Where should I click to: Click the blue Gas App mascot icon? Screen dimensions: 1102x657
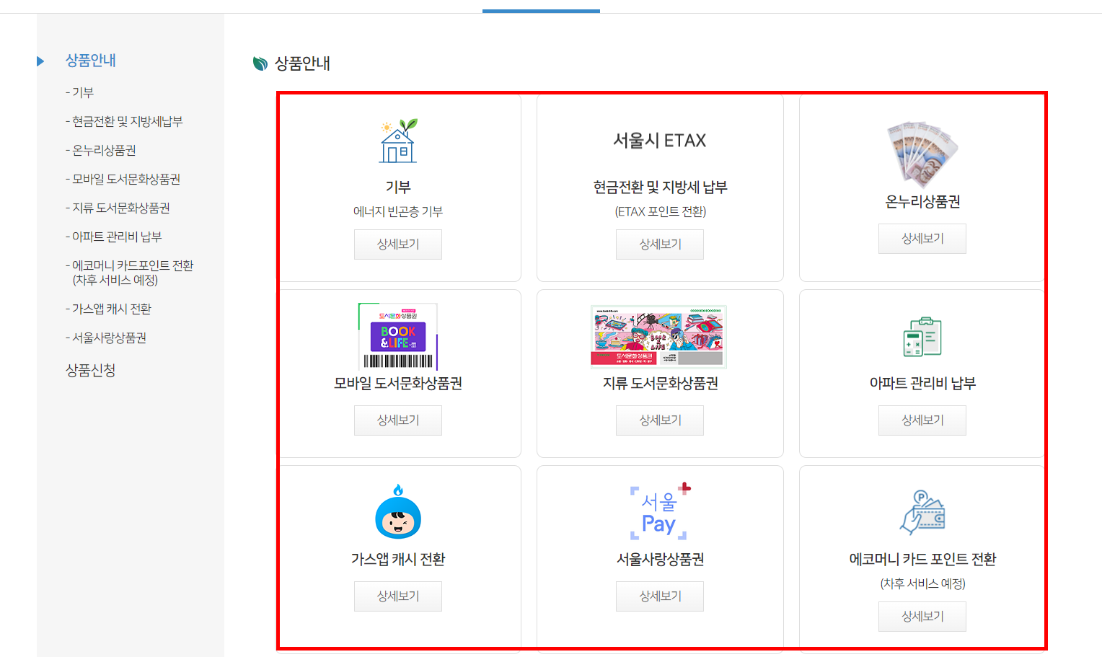[x=398, y=512]
